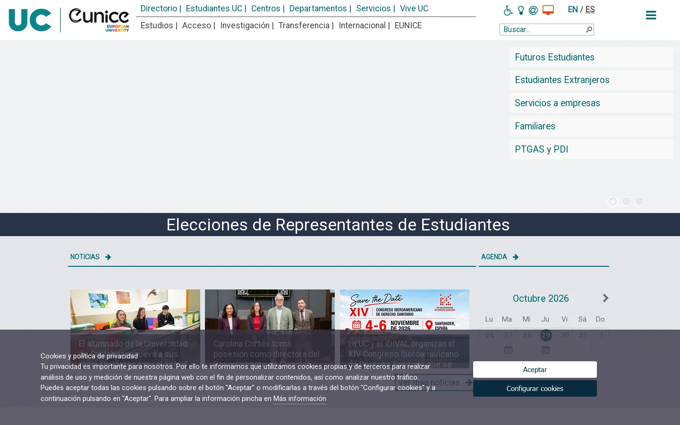Switch language to EN
Screen dimensions: 680x425
573,9
